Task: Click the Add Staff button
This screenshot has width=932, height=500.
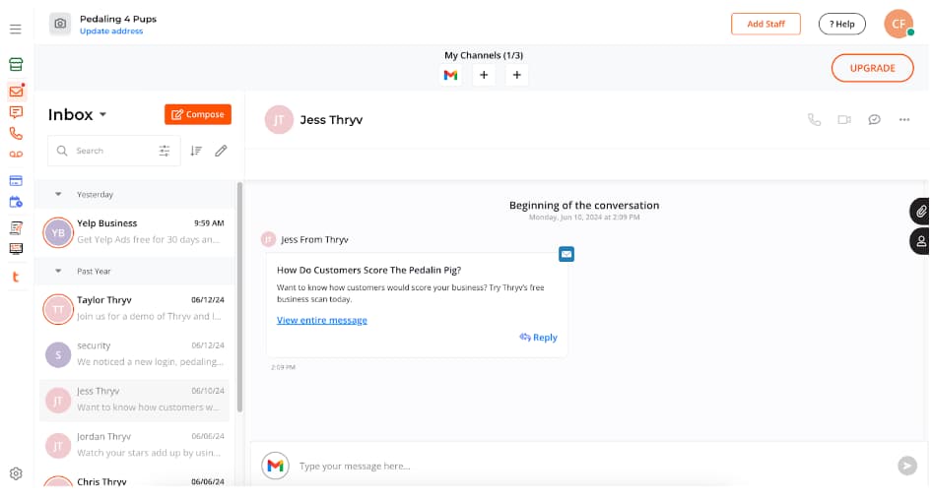Action: [x=766, y=24]
